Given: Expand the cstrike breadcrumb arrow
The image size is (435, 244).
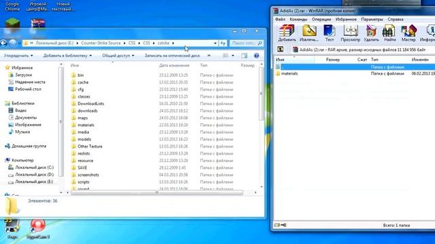Looking at the screenshot, I should click(x=173, y=43).
